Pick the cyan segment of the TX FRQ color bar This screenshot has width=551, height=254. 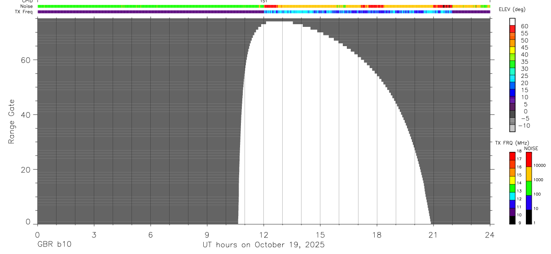click(x=512, y=196)
